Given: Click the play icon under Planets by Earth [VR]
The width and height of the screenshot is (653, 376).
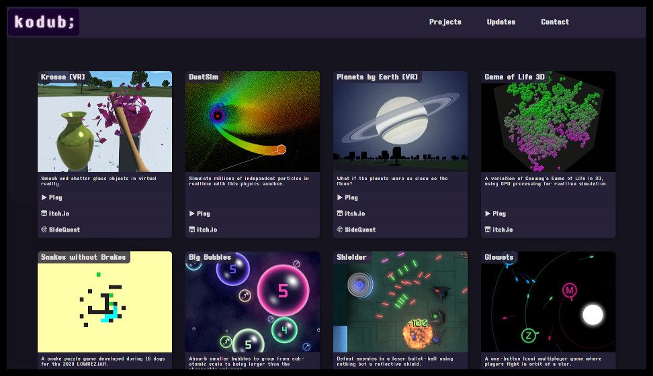Looking at the screenshot, I should [x=339, y=197].
